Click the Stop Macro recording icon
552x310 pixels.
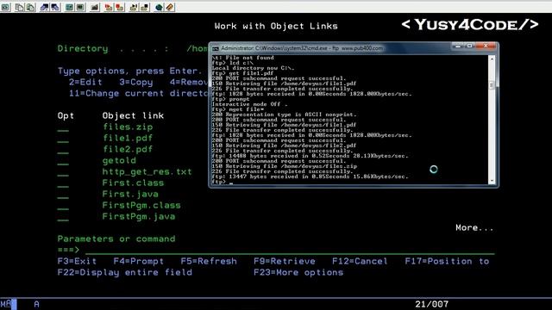(120, 7)
